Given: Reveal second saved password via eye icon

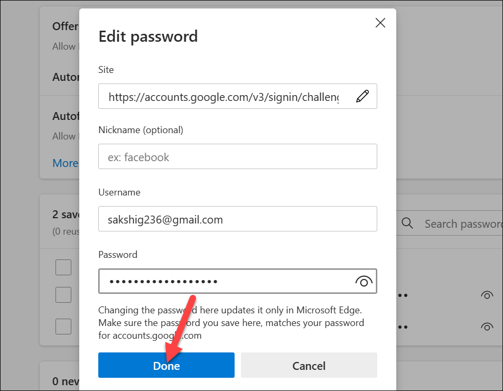Looking at the screenshot, I should point(487,327).
